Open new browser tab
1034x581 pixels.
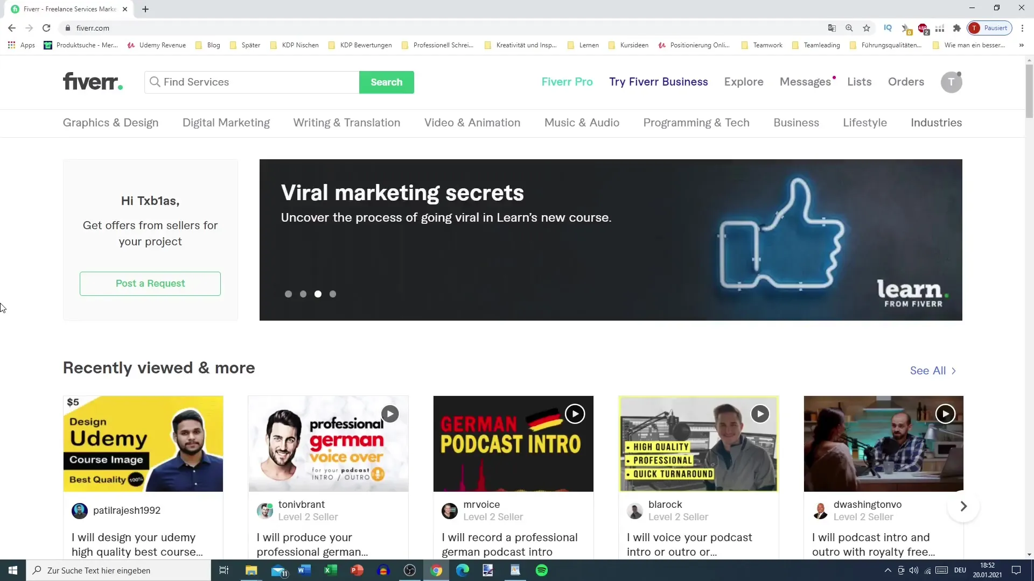pos(145,9)
